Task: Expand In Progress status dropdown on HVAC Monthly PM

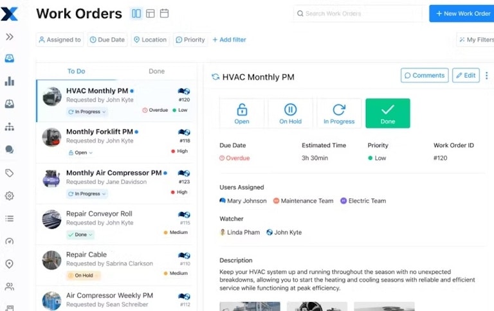Action: pyautogui.click(x=87, y=112)
